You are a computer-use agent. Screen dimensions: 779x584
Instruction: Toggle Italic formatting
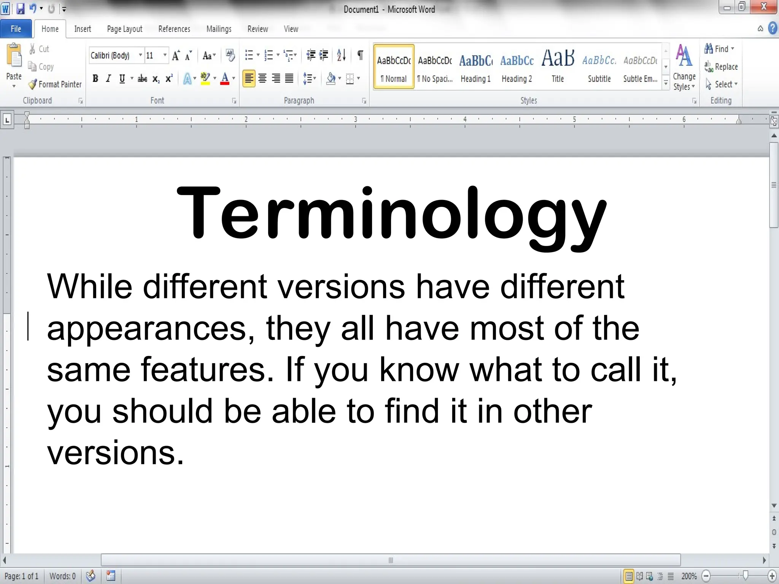108,79
